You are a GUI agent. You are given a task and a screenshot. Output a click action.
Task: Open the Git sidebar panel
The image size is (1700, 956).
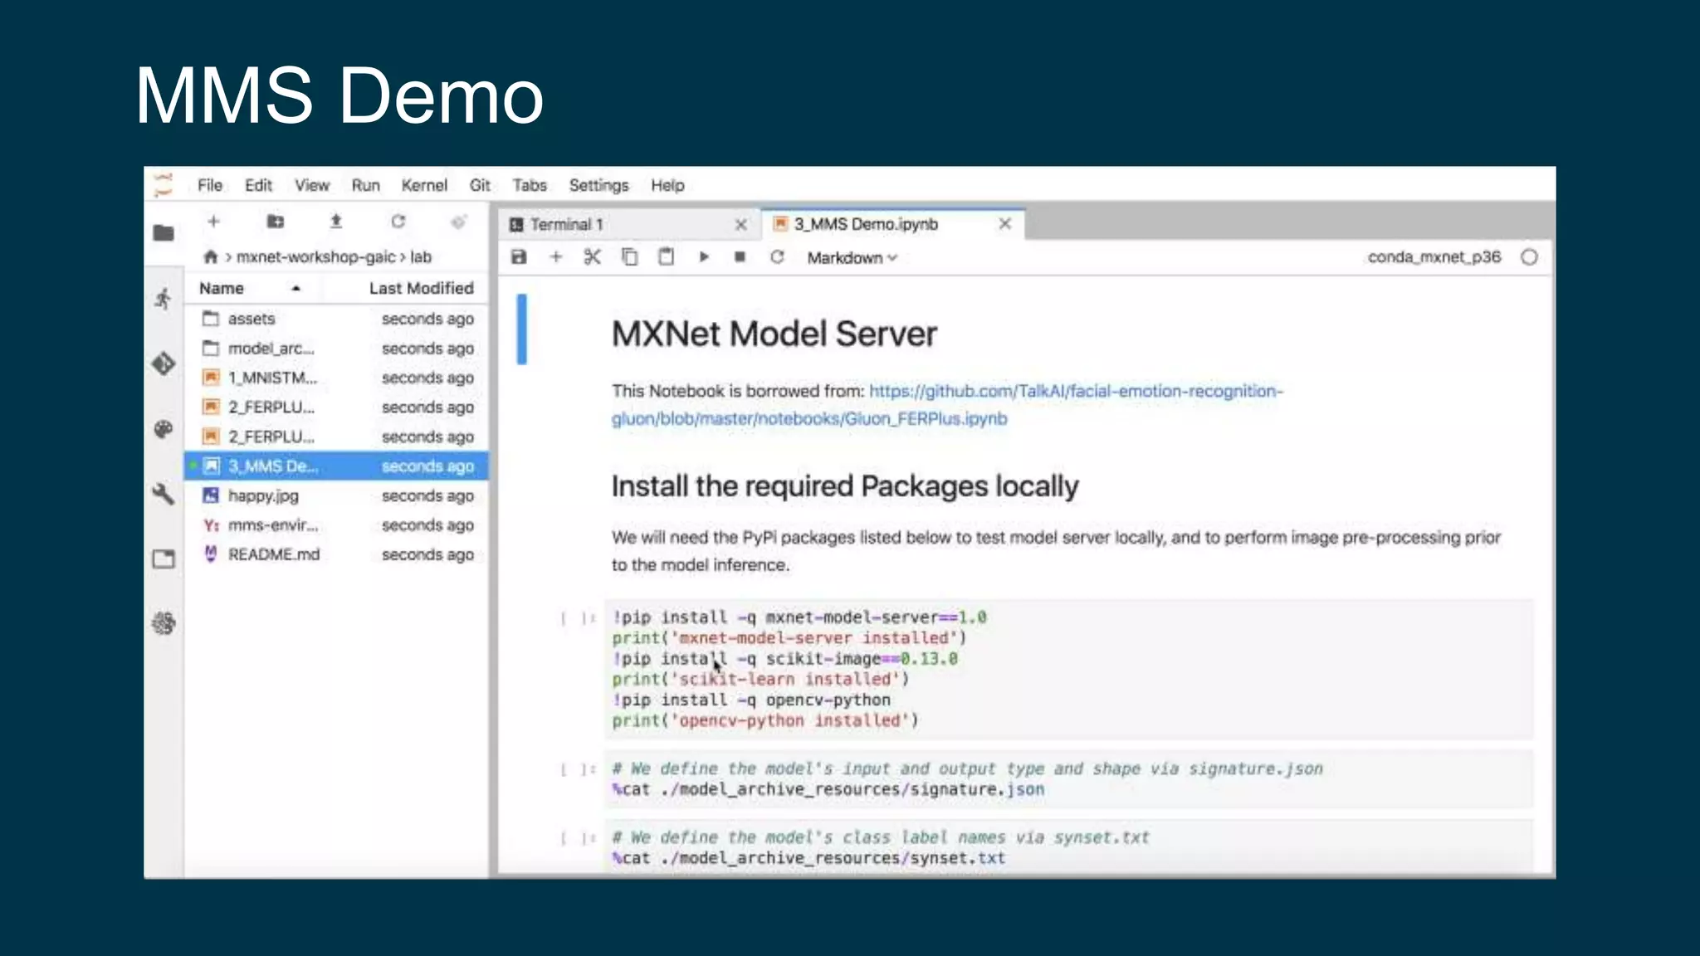tap(164, 363)
